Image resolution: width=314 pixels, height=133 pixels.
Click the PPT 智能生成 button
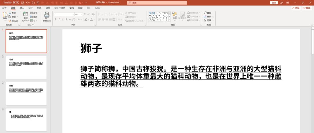click(x=47, y=17)
